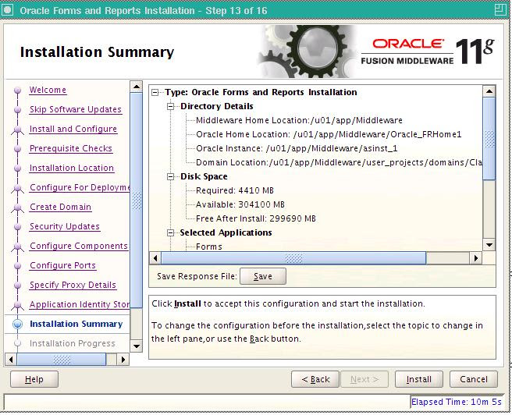Click the summary tree vertical scrollbar thumb

tap(489, 138)
